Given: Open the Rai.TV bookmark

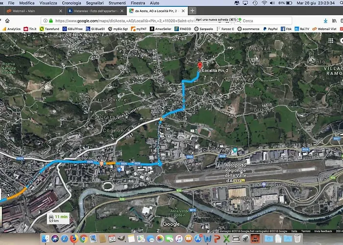Looking at the screenshot, I should (302, 29).
